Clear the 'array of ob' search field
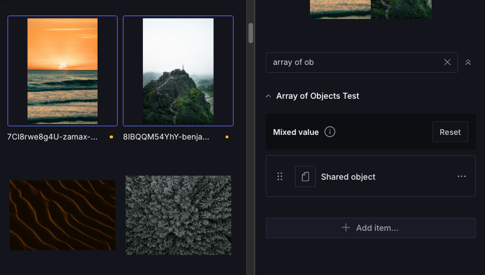 click(x=447, y=62)
